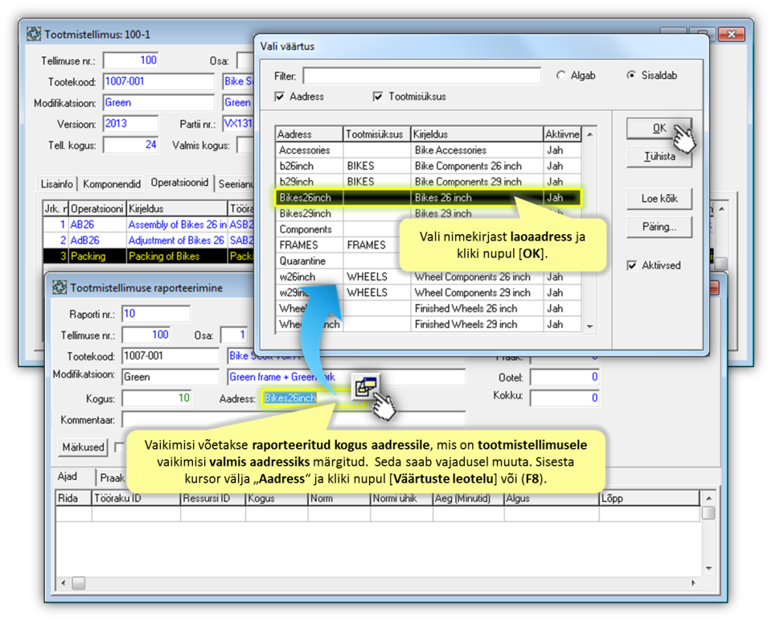The height and width of the screenshot is (621, 772).
Task: Select the Algab radio button
Action: point(561,76)
